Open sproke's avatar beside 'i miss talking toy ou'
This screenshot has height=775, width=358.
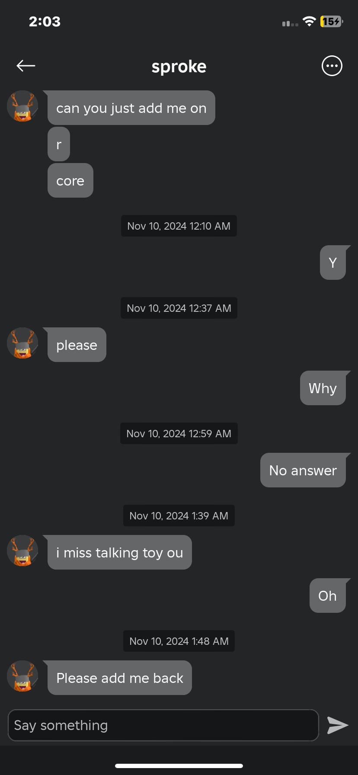pos(22,551)
